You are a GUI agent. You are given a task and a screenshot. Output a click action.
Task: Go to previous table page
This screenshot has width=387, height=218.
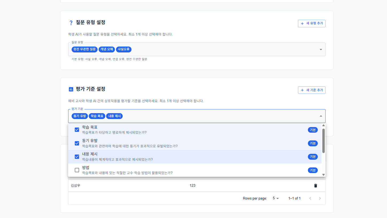pos(310,198)
